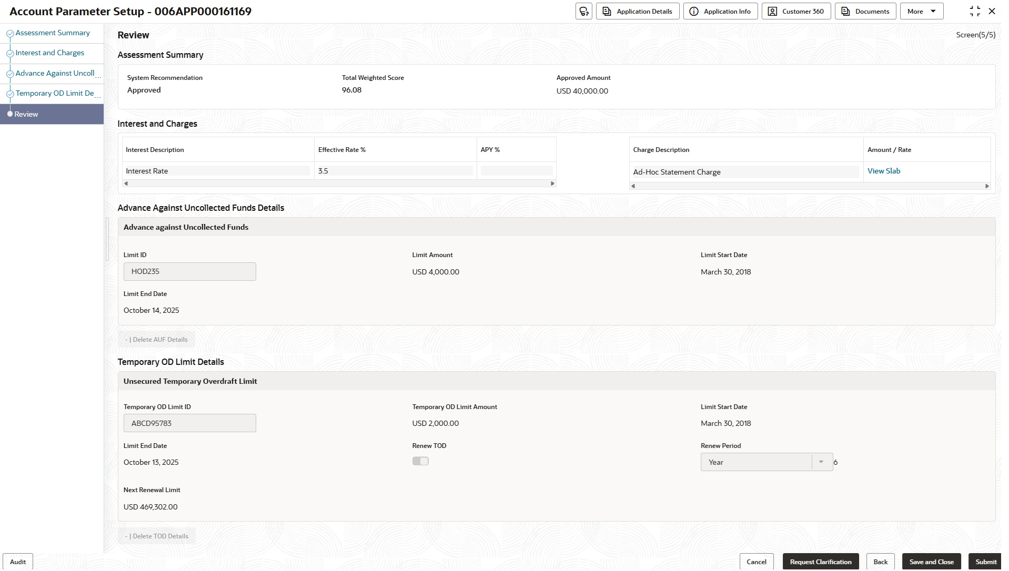The height and width of the screenshot is (571, 1009).
Task: Open the Documents panel
Action: (865, 11)
